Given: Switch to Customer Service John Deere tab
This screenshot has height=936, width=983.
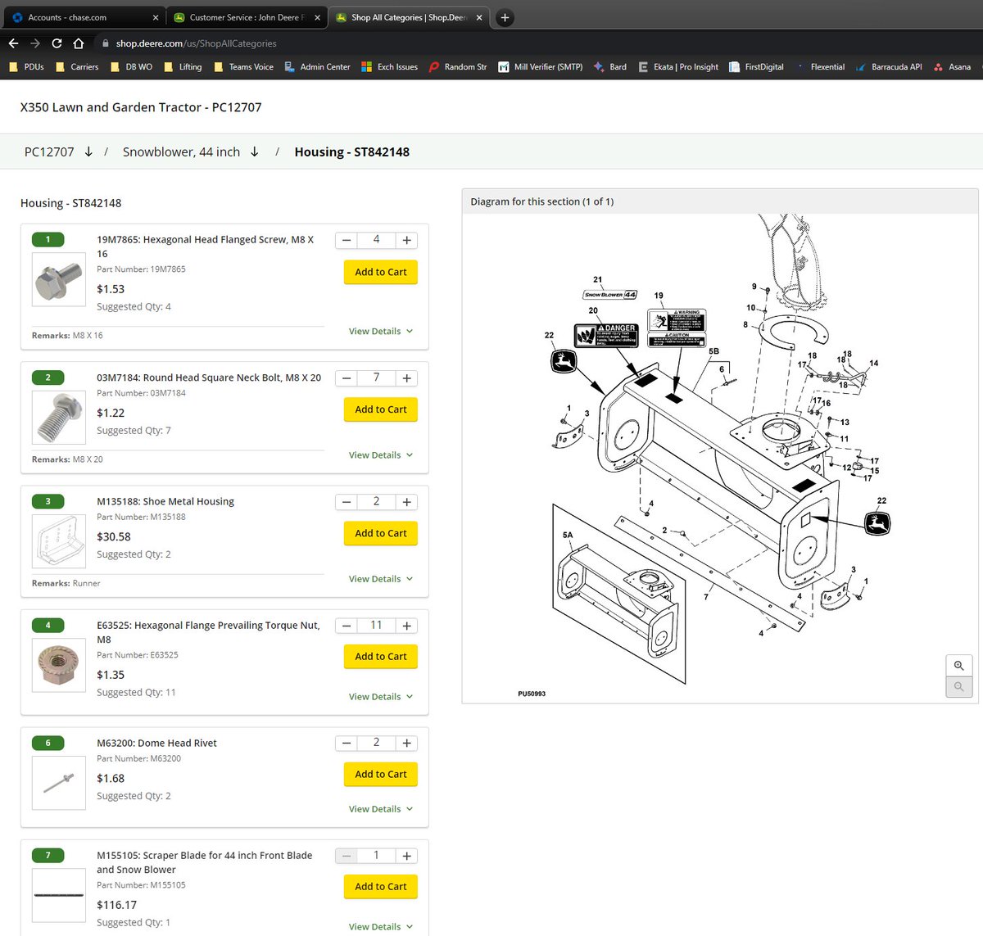Looking at the screenshot, I should click(x=247, y=17).
